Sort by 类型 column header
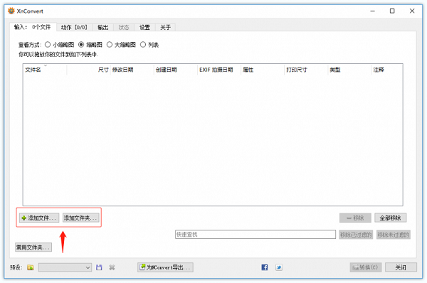Screen dimensions: 427x283 [x=350, y=70]
